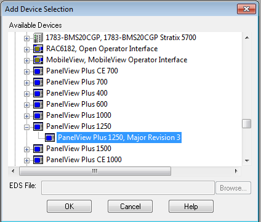The height and width of the screenshot is (222, 261).
Task: Click the Cancel button
Action: coord(130,206)
